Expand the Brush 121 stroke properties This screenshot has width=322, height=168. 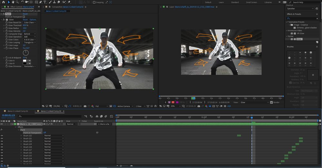[21, 139]
